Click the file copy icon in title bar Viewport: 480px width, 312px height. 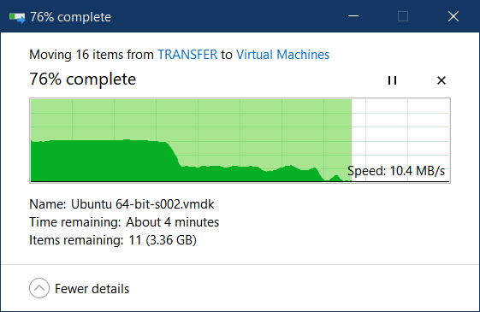[17, 17]
